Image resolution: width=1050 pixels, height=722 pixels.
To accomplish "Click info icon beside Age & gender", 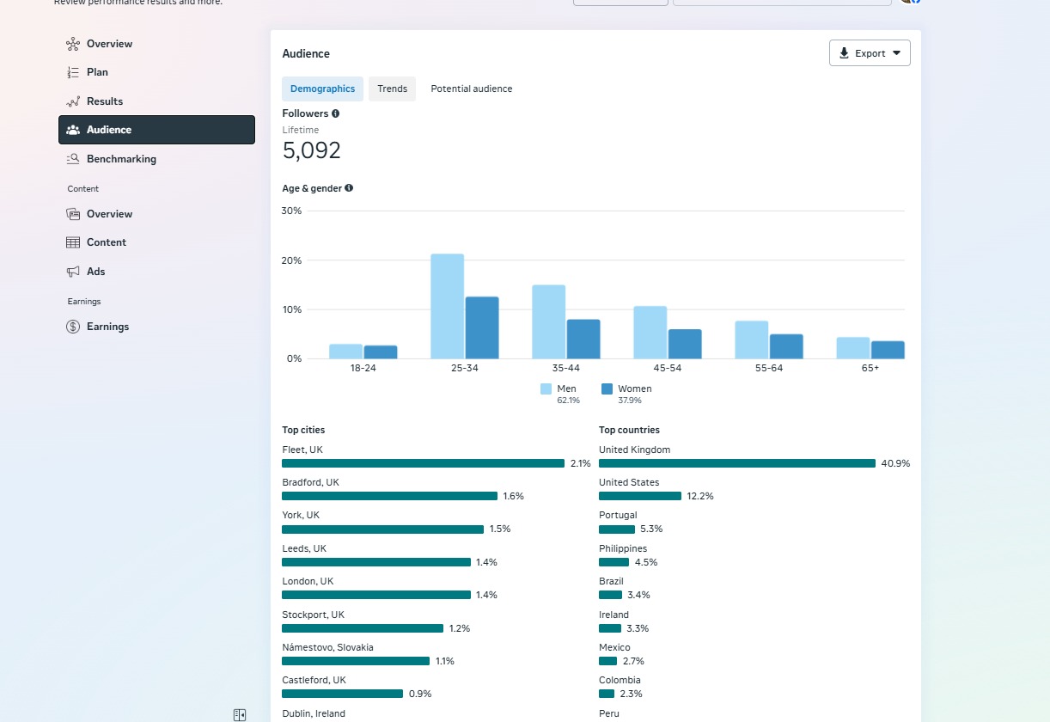I will click(349, 188).
